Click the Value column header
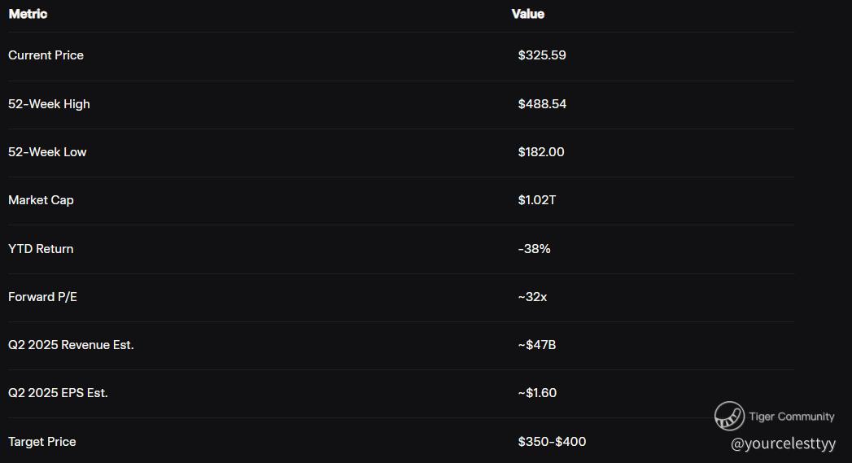The height and width of the screenshot is (463, 852). point(527,14)
